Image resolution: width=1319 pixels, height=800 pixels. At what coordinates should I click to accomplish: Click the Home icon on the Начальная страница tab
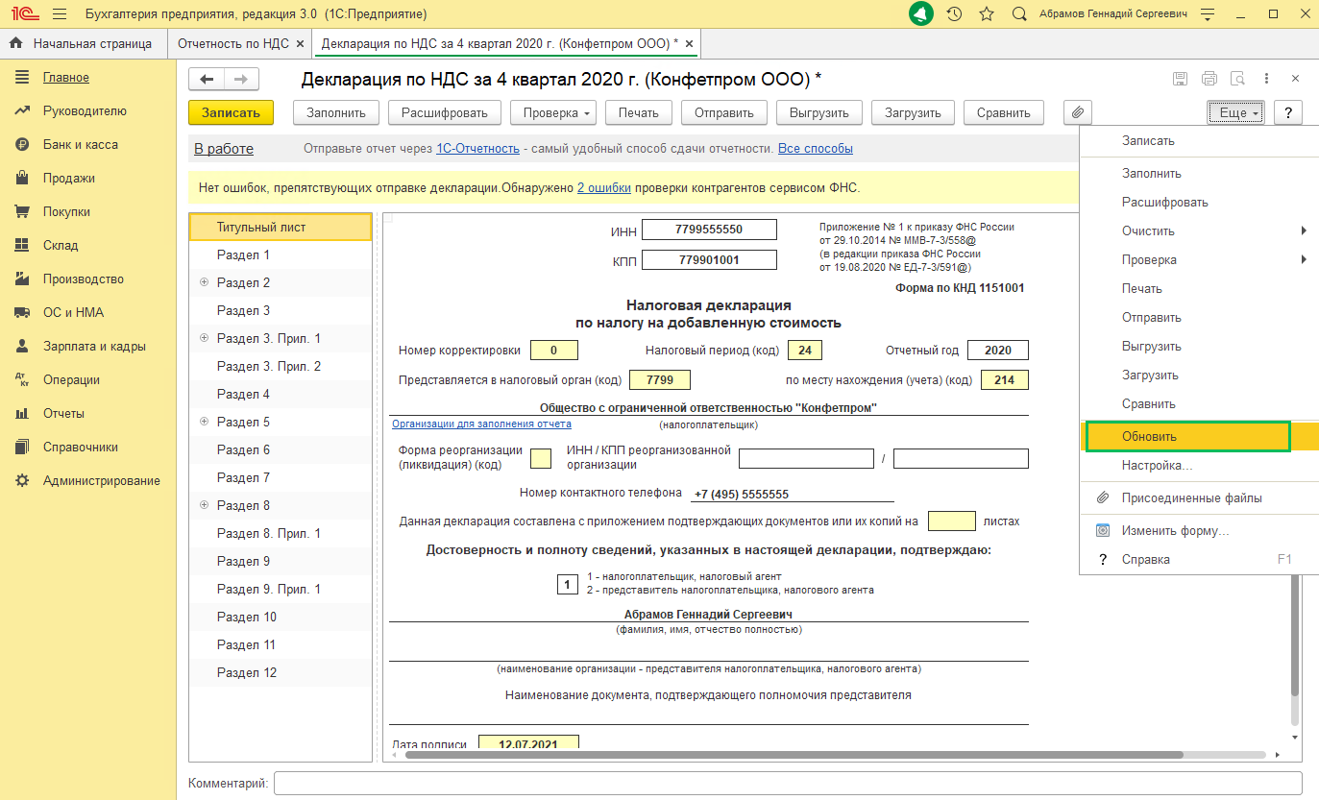[x=16, y=43]
